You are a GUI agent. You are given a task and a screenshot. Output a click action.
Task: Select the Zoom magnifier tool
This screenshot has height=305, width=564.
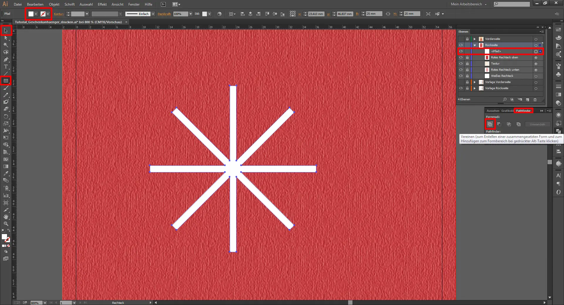[6, 224]
